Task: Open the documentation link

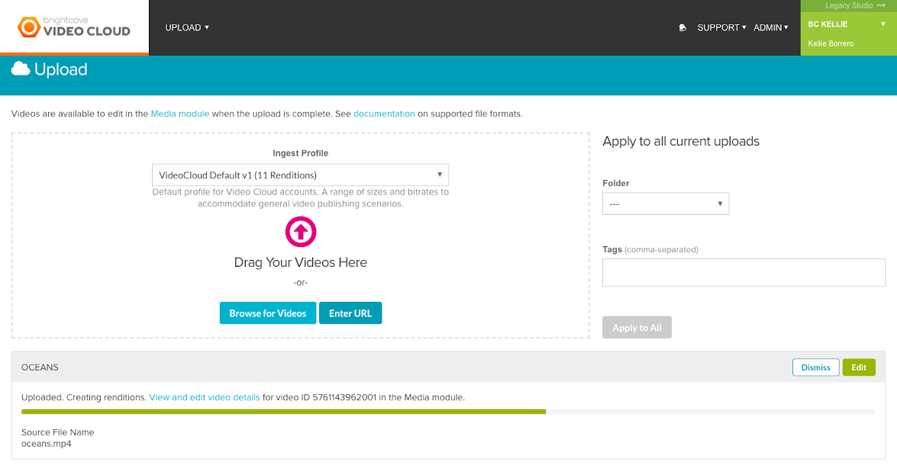Action: [385, 114]
